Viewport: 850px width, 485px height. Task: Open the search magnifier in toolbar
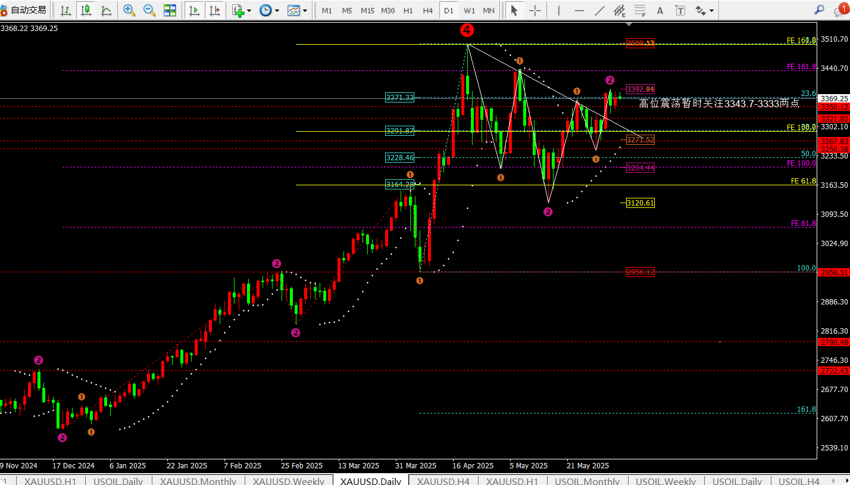[x=820, y=10]
